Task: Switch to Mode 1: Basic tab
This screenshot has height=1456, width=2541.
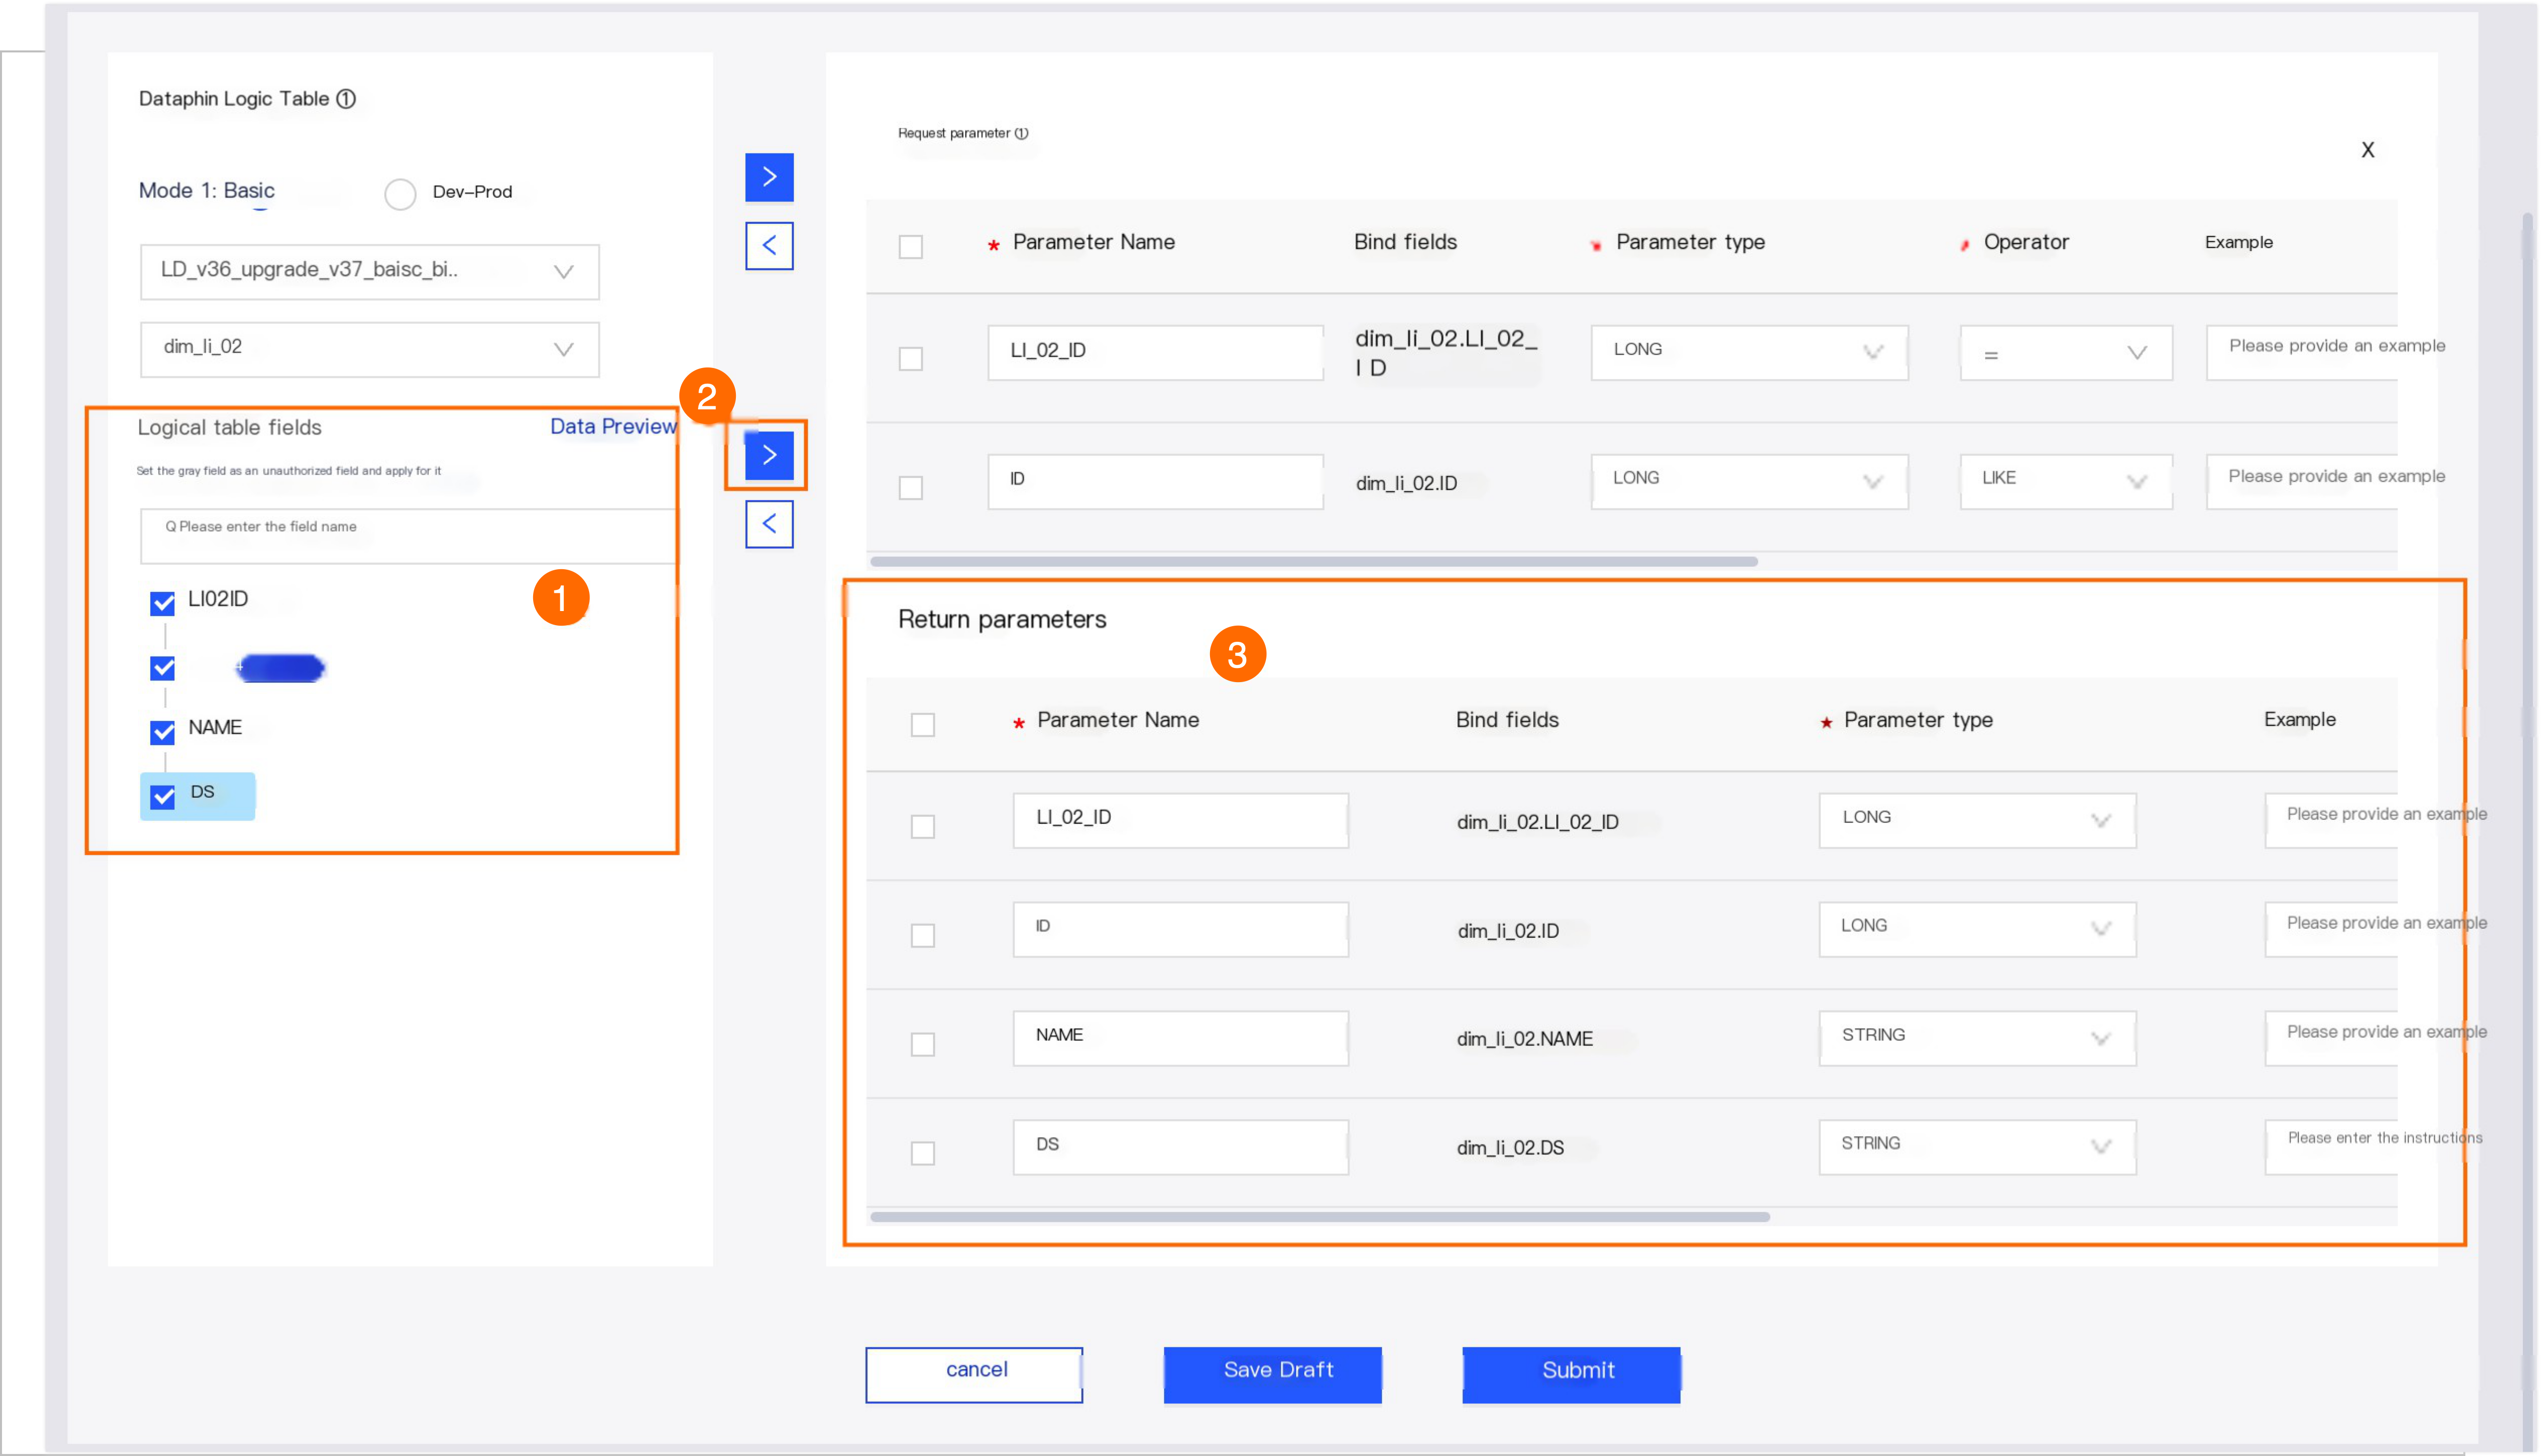Action: 207,191
